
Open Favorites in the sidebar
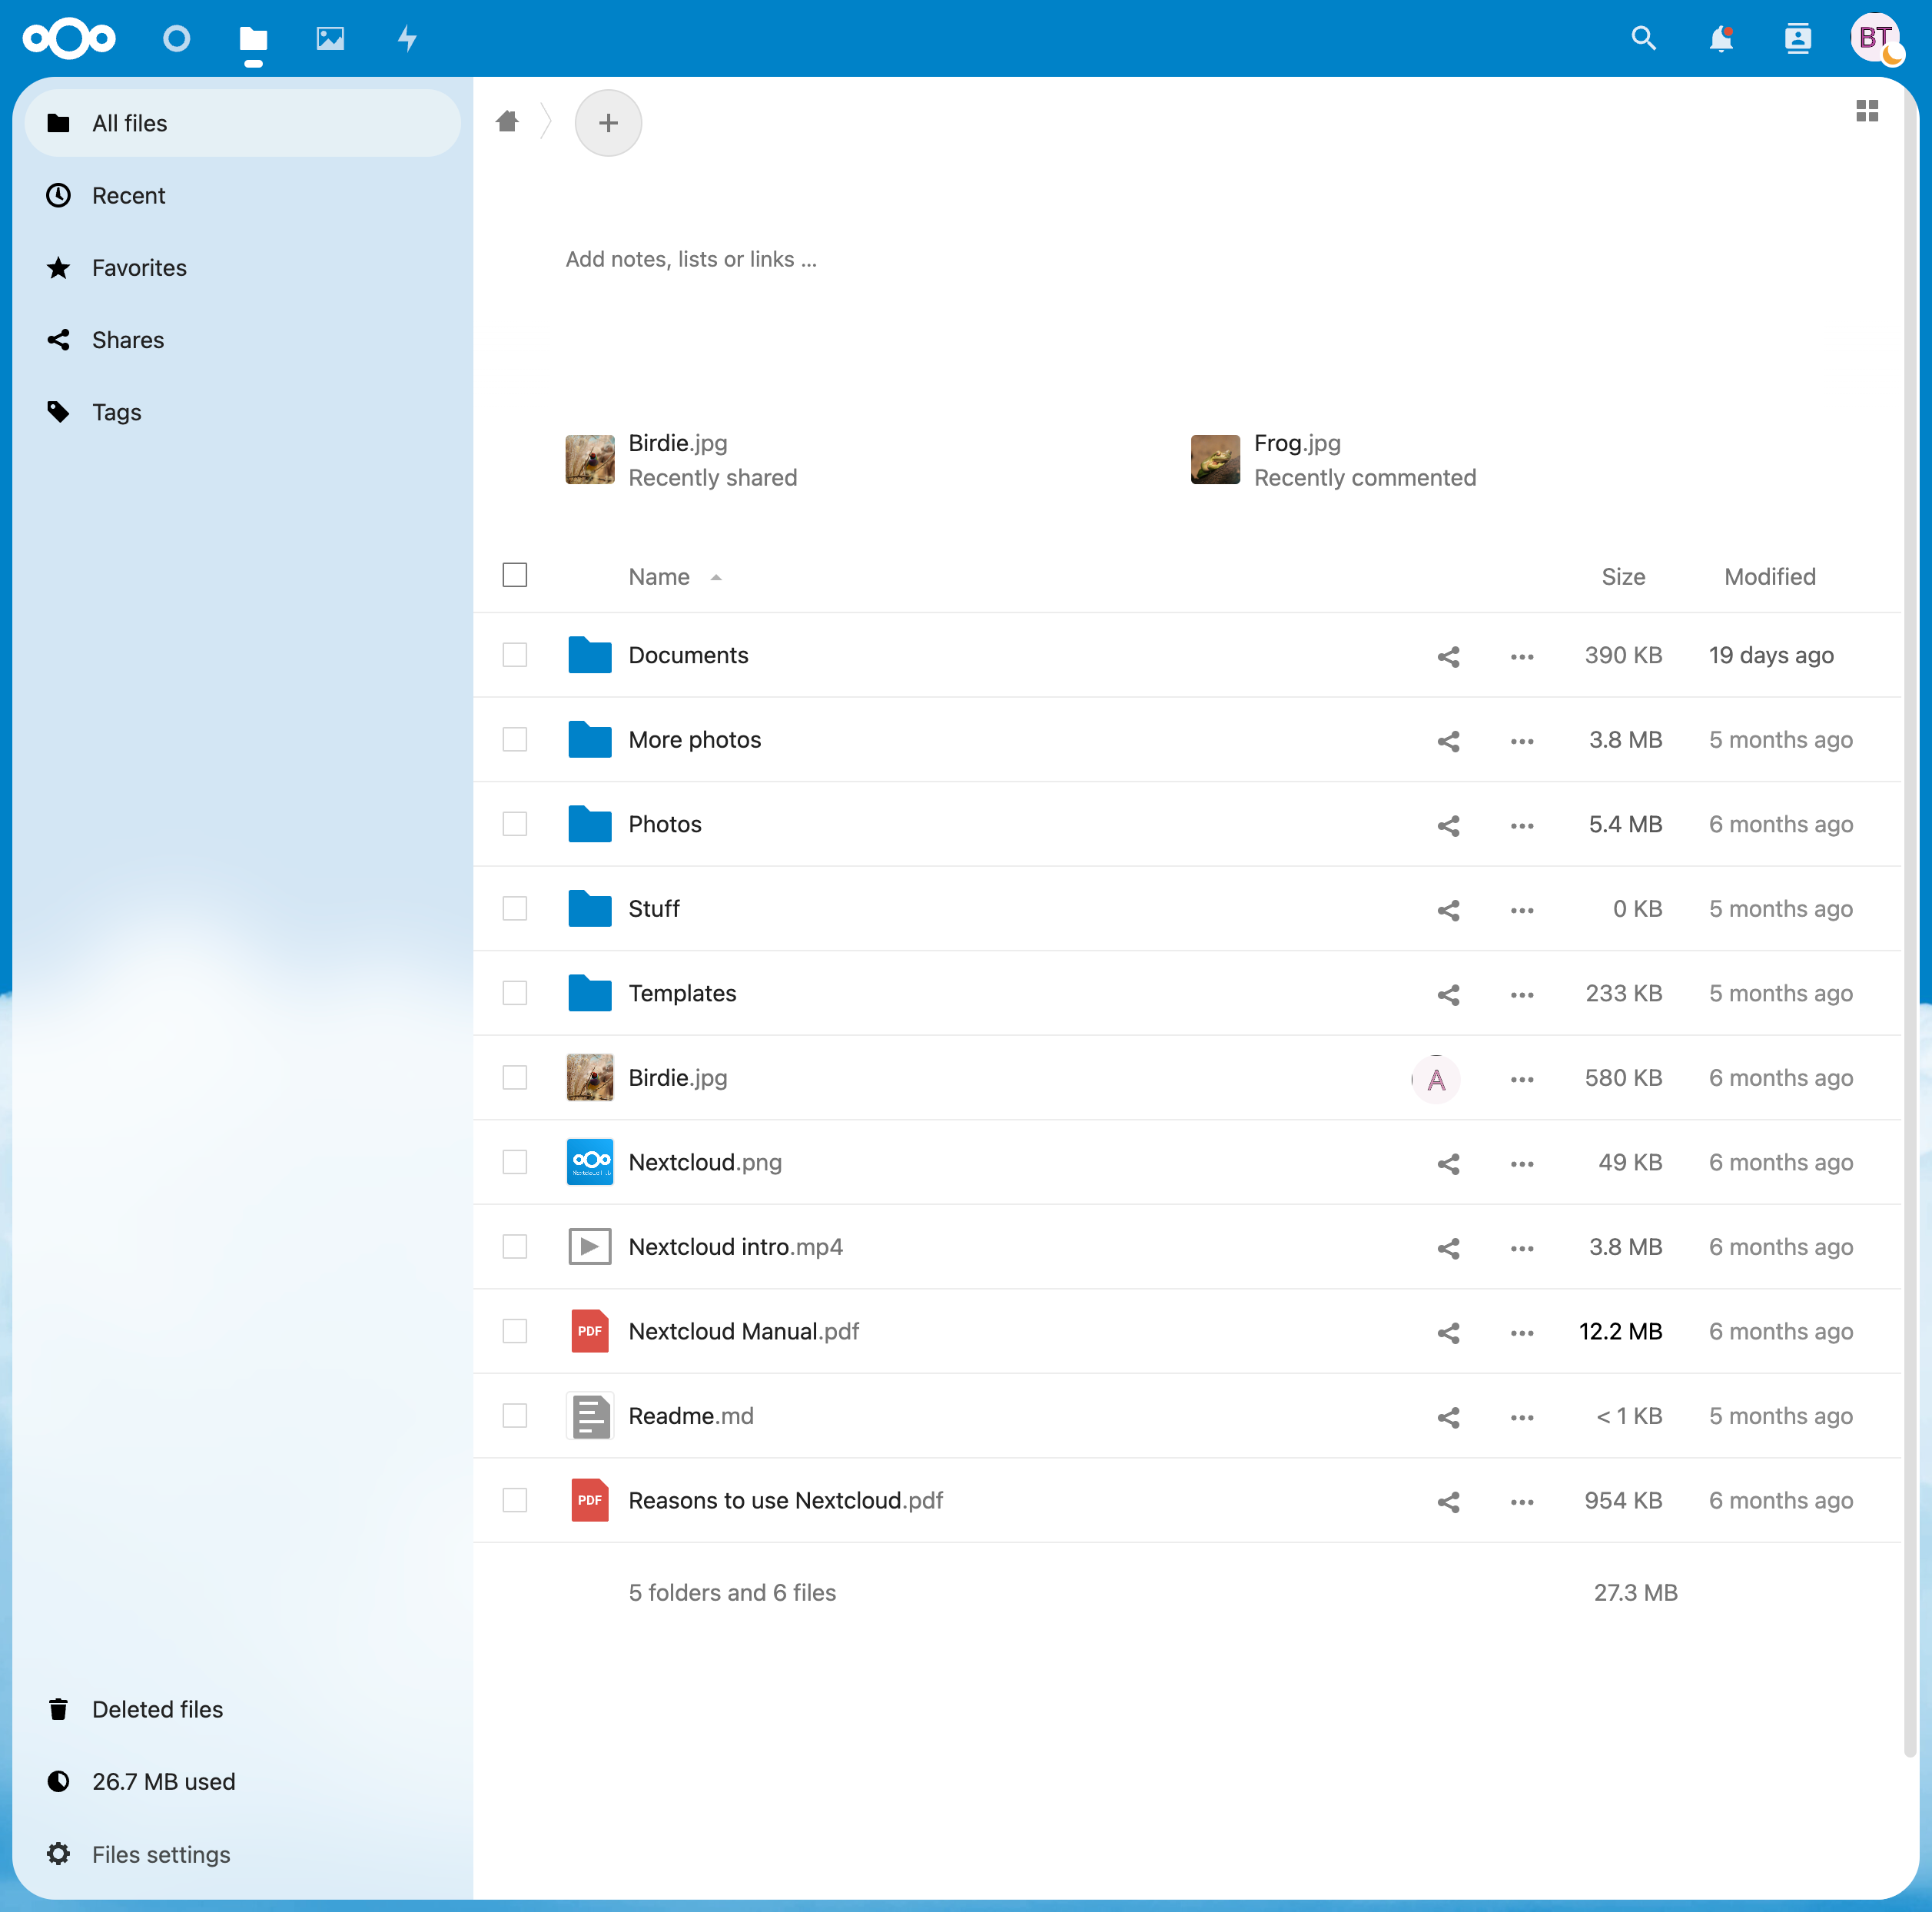139,267
